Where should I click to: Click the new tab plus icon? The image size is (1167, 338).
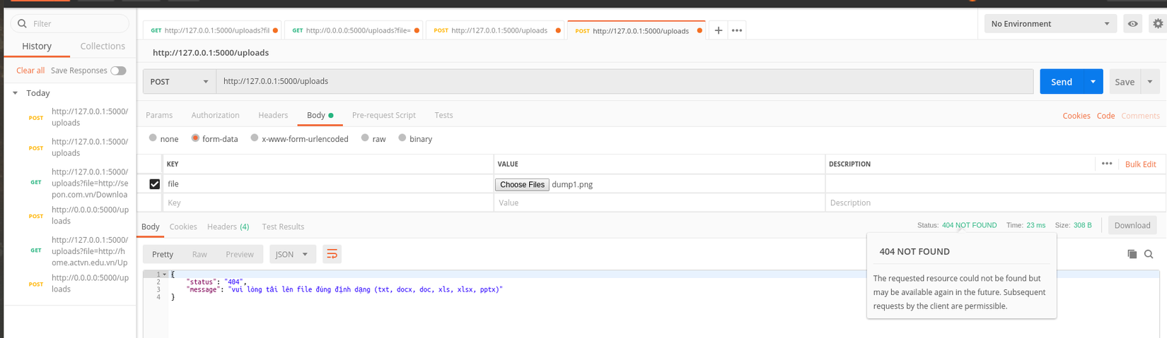718,30
